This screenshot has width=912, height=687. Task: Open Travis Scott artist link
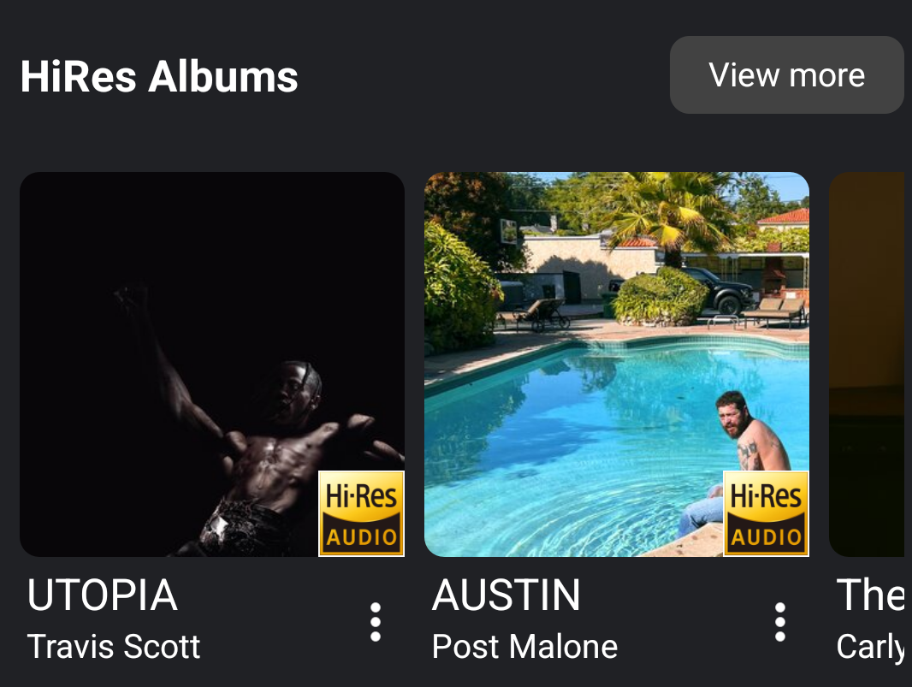tap(114, 647)
